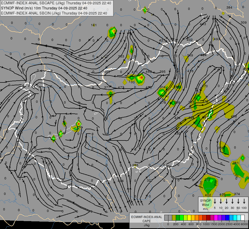Click the map value 272
Viewport: 249px width, 229px height.
pos(208,180)
